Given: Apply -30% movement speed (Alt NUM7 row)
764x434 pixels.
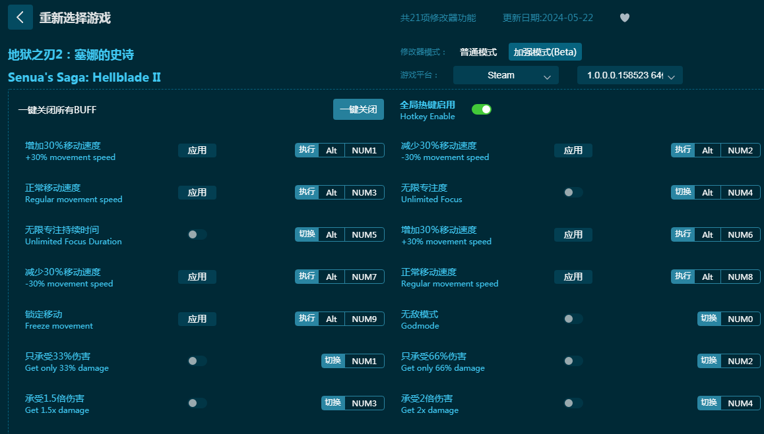Looking at the screenshot, I should pos(197,277).
